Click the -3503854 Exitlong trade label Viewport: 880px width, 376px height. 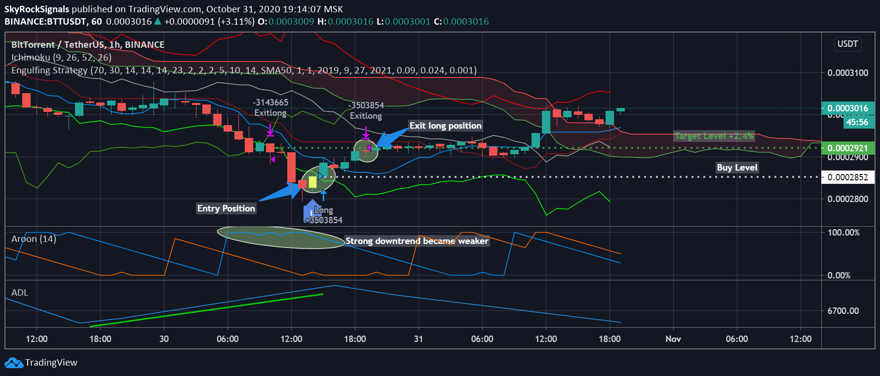pyautogui.click(x=366, y=110)
